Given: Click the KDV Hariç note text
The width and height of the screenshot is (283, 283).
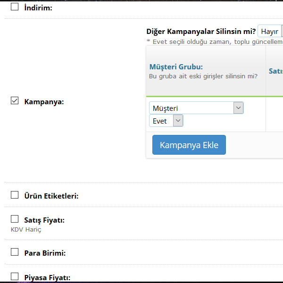Looking at the screenshot, I should click(26, 230).
